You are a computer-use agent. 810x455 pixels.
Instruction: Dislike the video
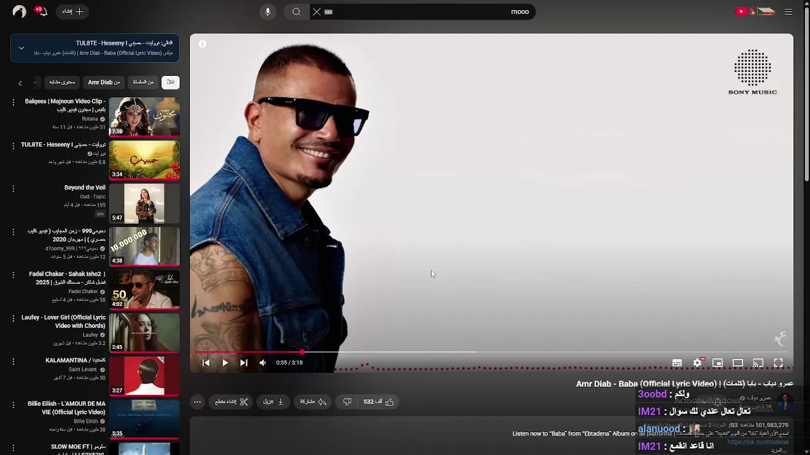(x=347, y=402)
